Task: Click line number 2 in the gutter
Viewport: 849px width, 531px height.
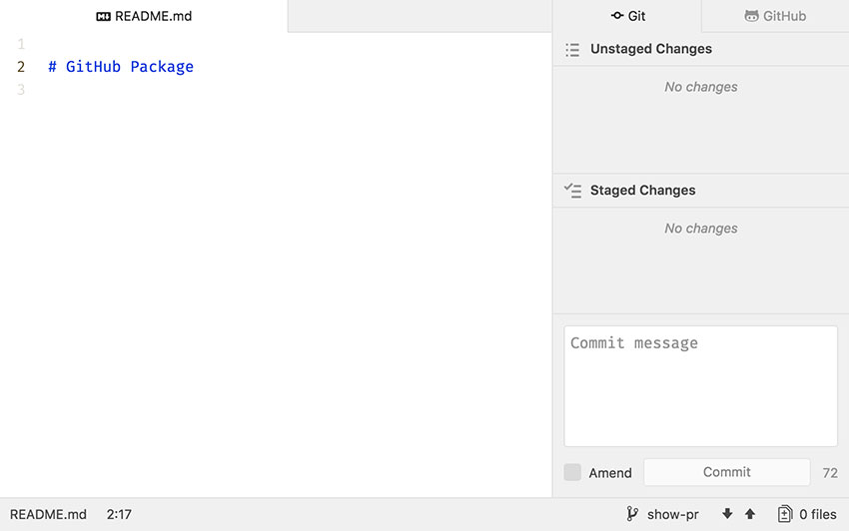Action: click(x=20, y=67)
